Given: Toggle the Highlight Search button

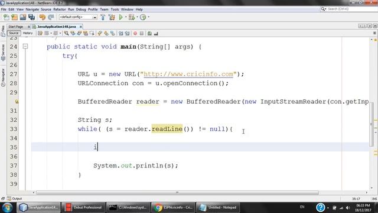Looking at the screenshot, I should click(x=85, y=33).
